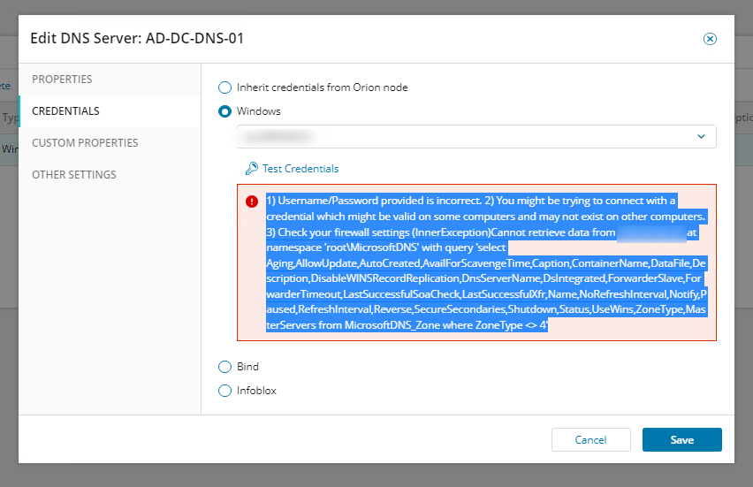Click the dialog title AD-DC-DNS-01
Image resolution: width=753 pixels, height=487 pixels.
coord(195,38)
